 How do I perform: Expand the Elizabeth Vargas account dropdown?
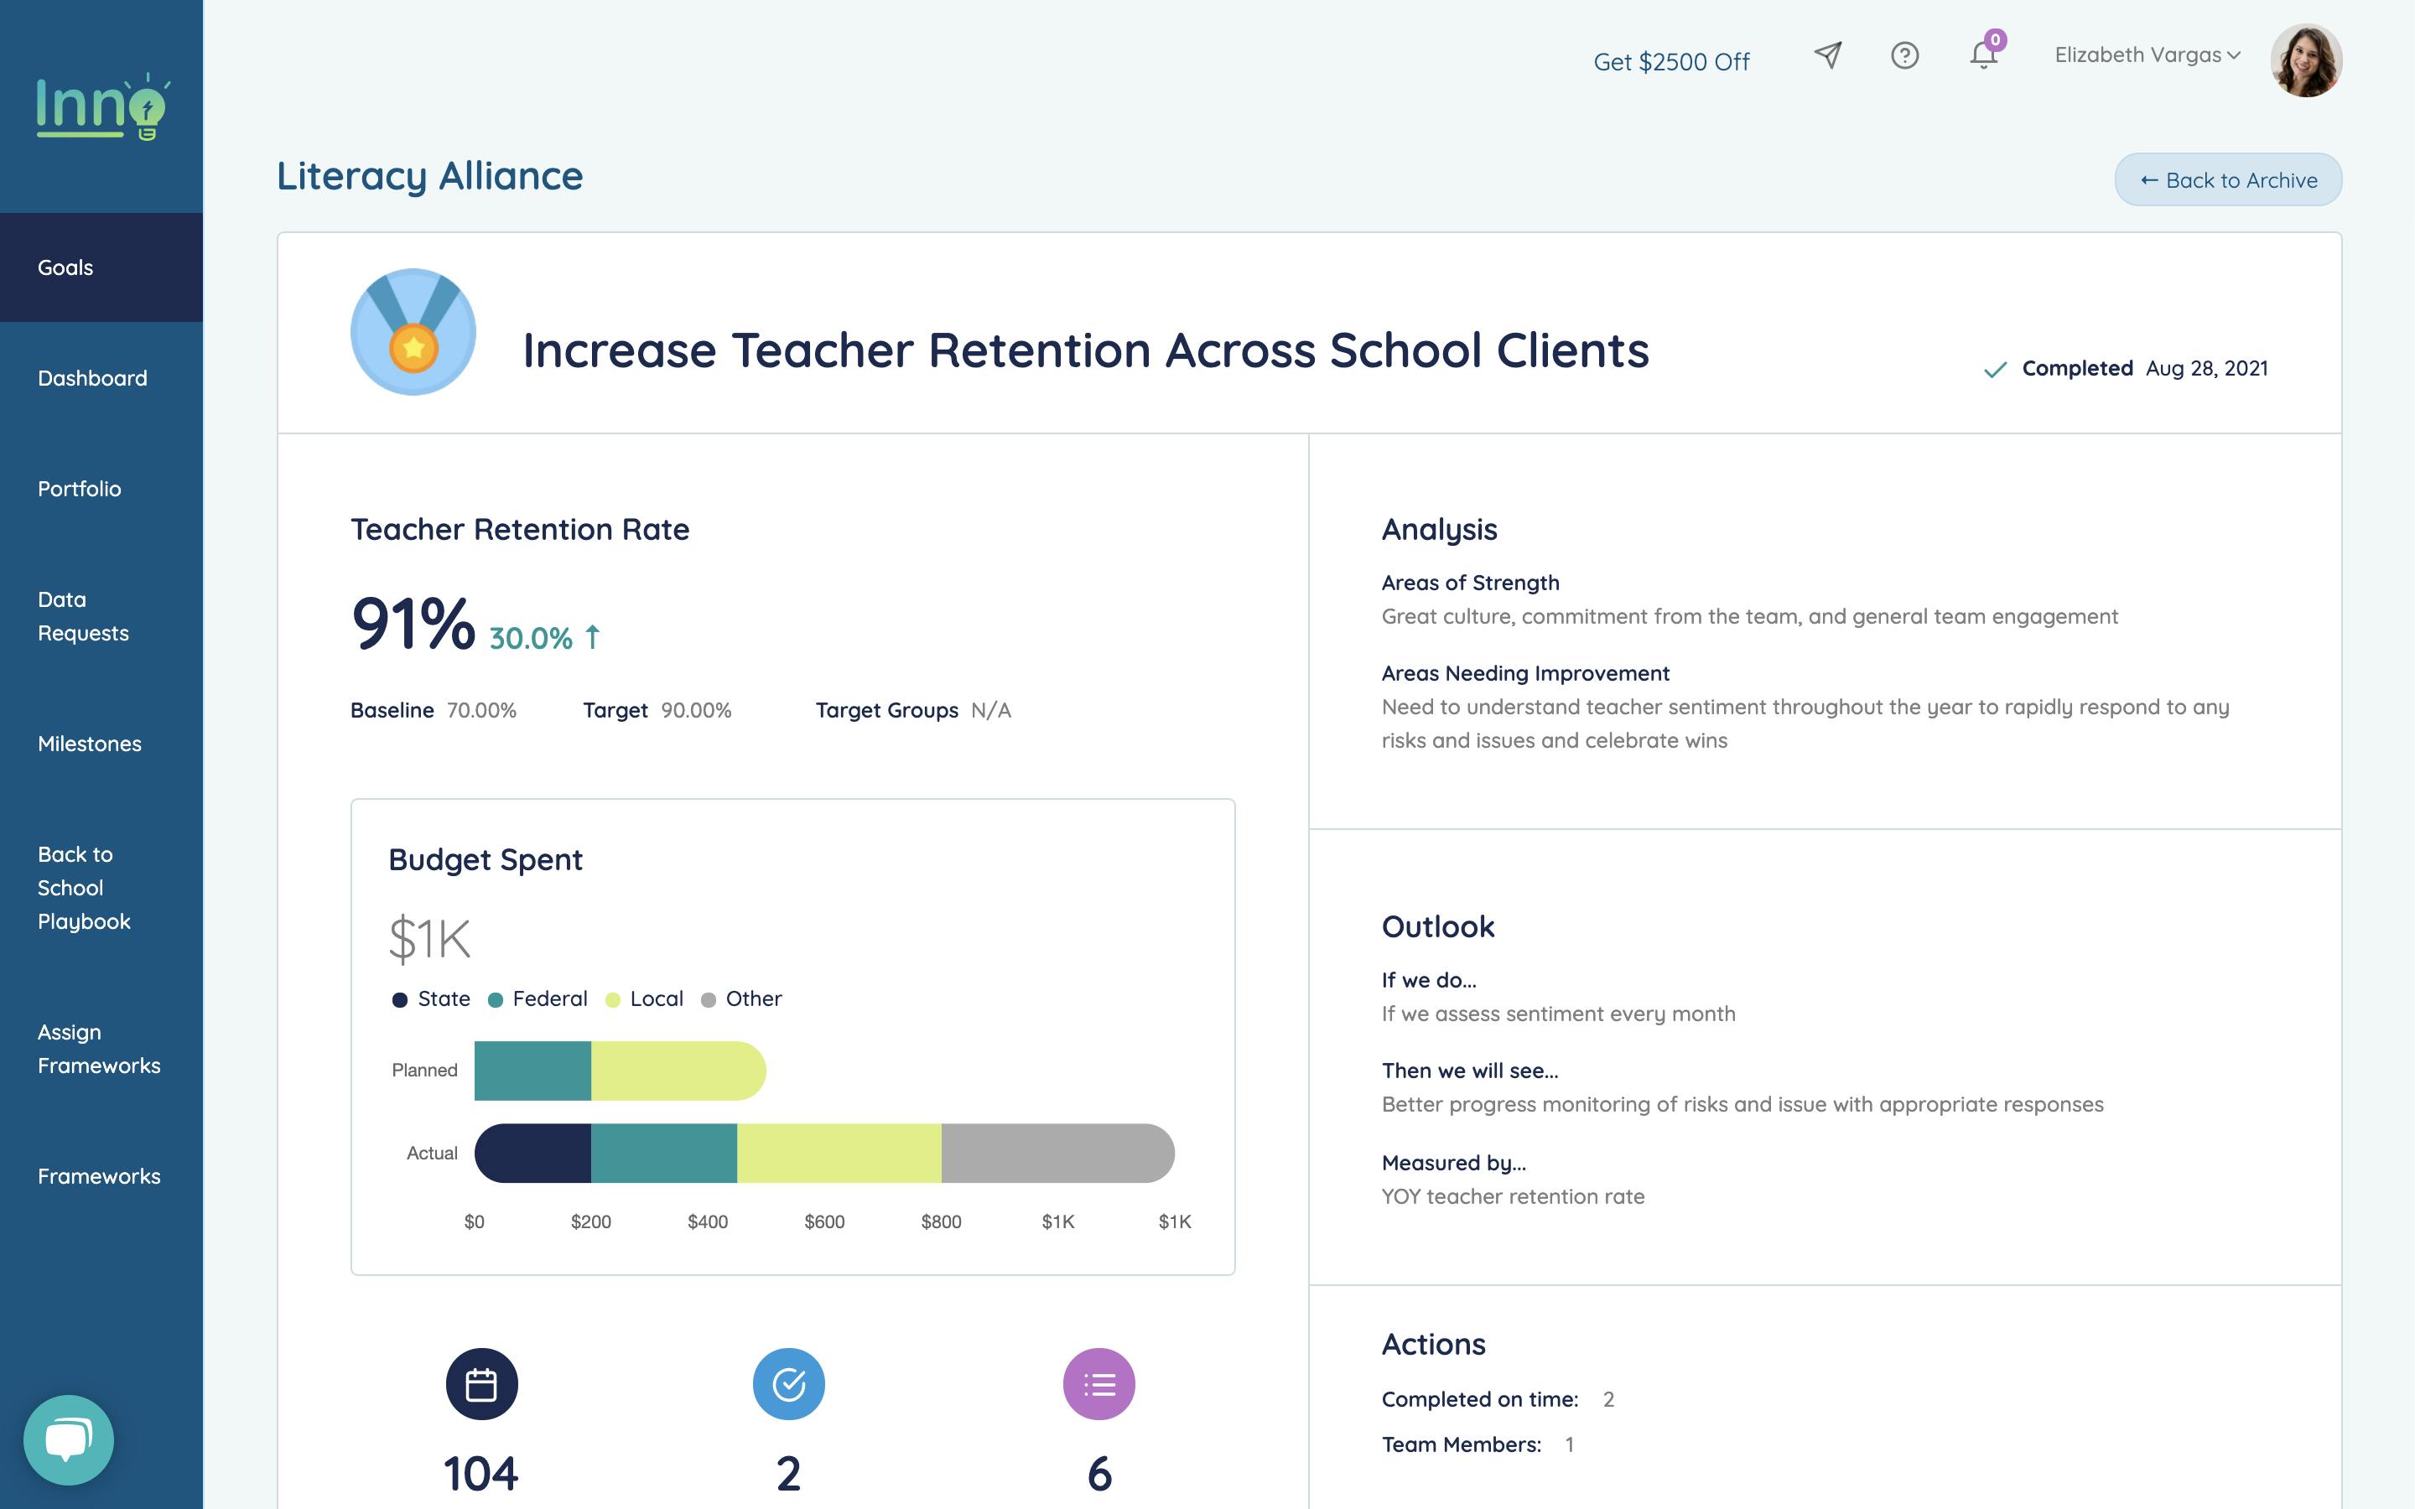tap(2144, 56)
